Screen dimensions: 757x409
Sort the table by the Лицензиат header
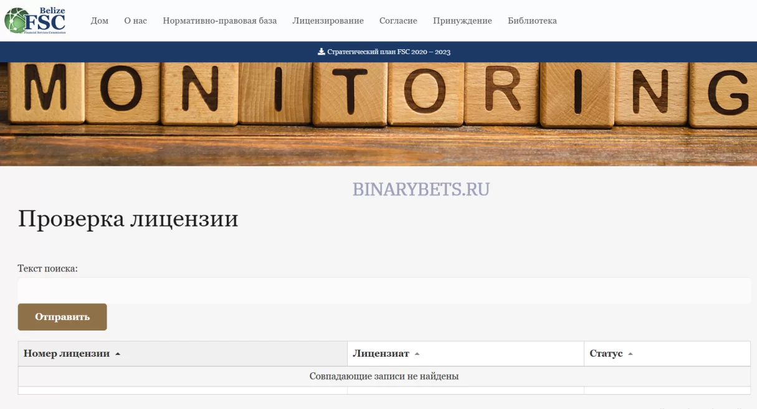[x=381, y=354]
